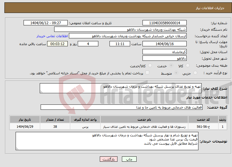Click the کد خدمت column header

click(x=203, y=119)
